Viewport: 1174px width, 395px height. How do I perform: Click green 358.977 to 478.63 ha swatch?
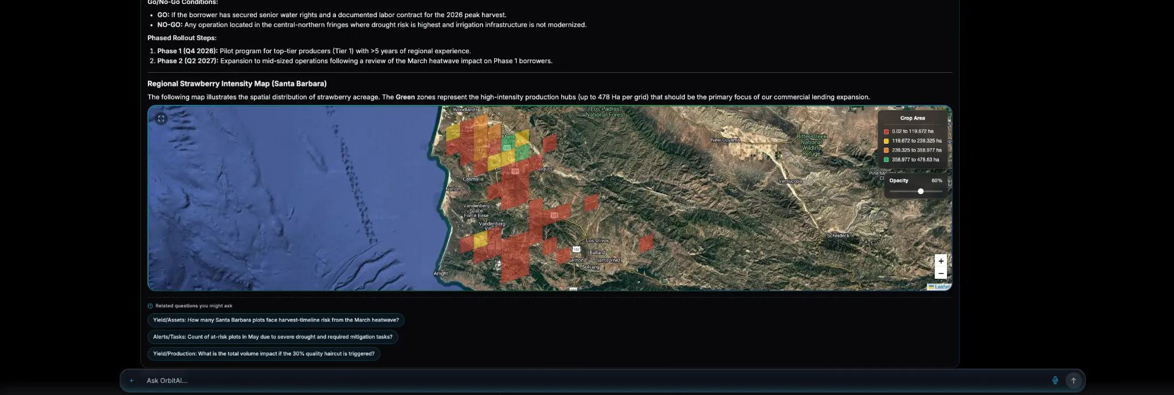[x=886, y=160]
